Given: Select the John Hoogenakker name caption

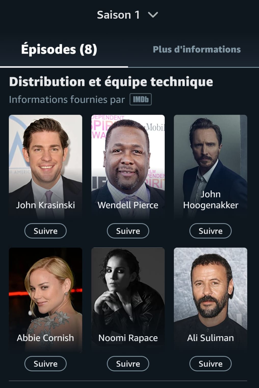Looking at the screenshot, I should 211,199.
